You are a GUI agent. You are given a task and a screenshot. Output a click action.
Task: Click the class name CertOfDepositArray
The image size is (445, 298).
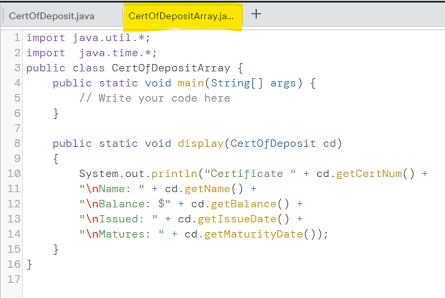171,68
